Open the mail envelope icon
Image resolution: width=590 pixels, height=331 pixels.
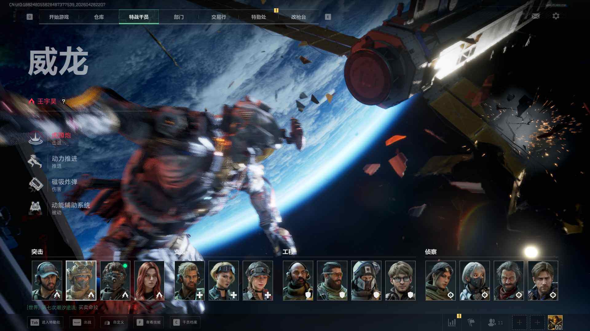click(x=535, y=16)
